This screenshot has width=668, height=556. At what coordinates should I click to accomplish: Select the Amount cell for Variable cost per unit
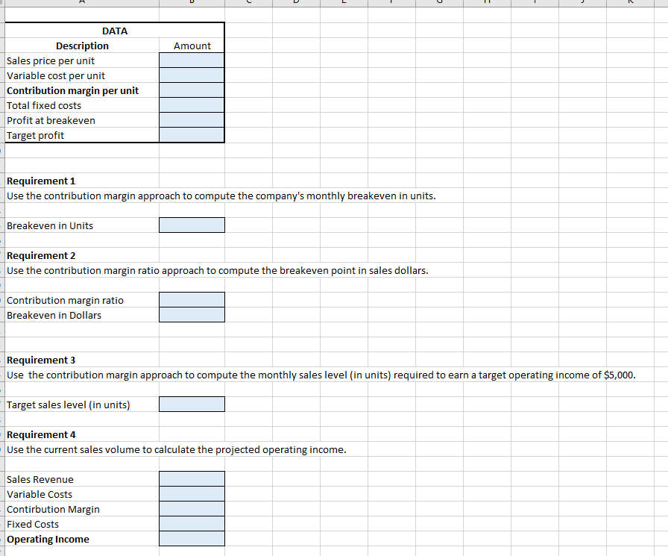pyautogui.click(x=192, y=75)
